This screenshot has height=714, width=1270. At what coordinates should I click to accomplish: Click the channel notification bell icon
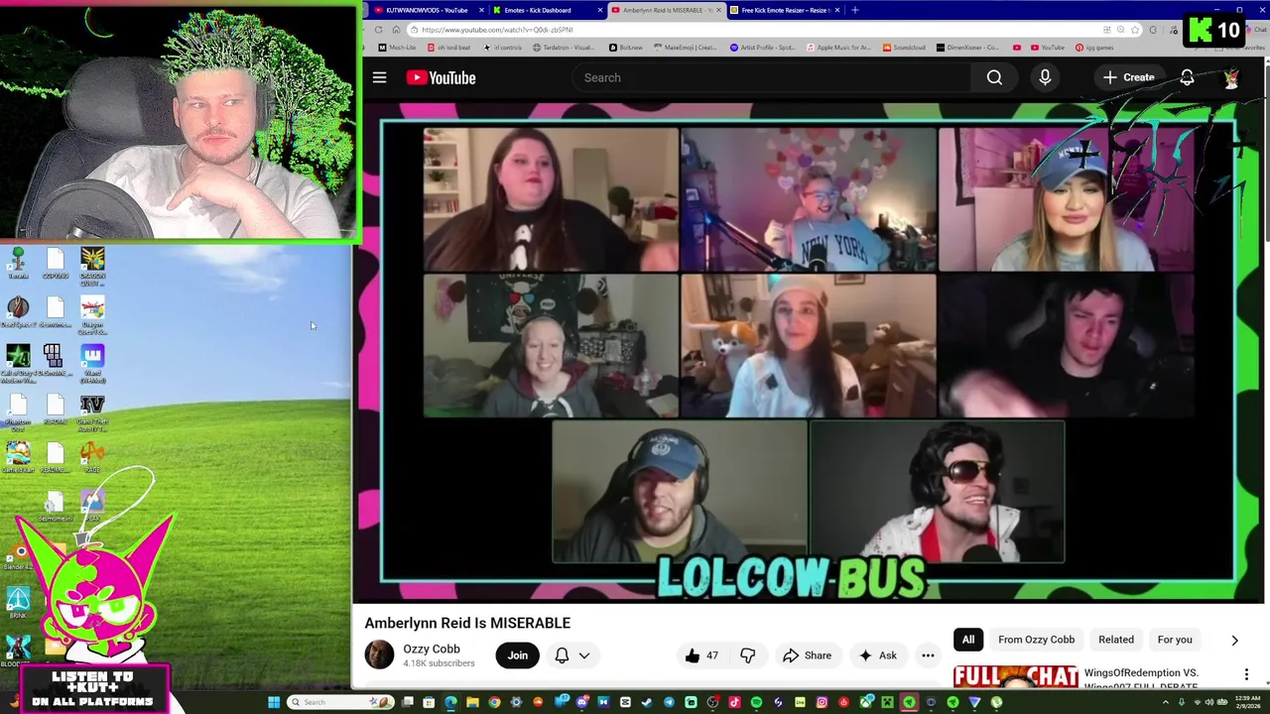tap(562, 655)
